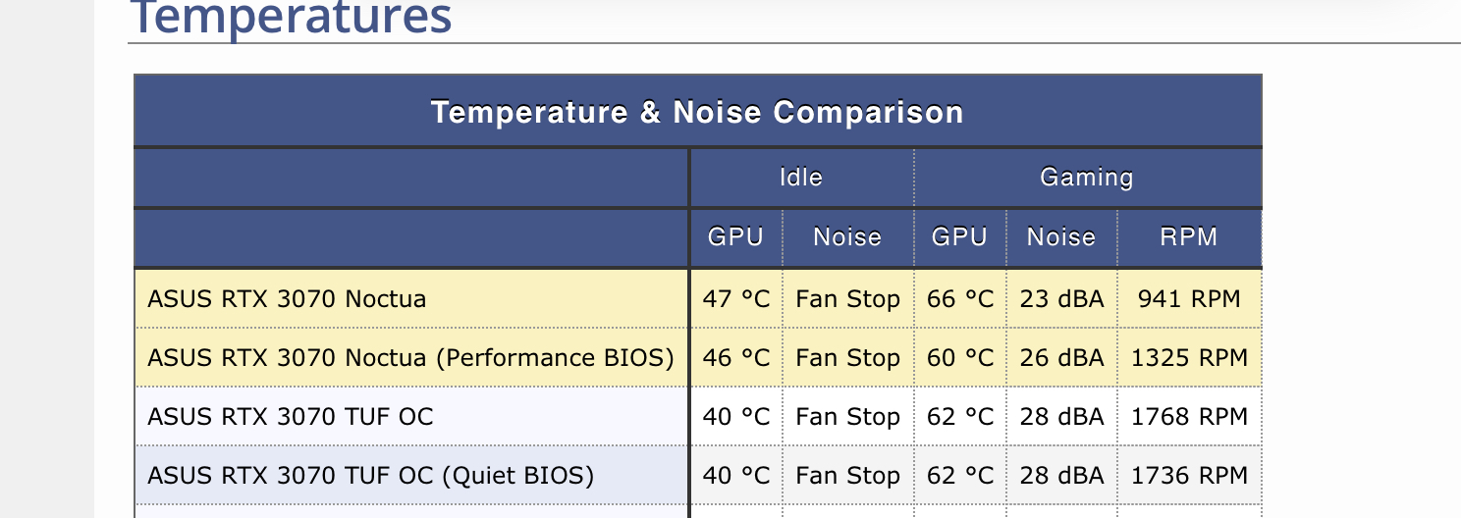Select the Noctua (Performance BIOS) row label
1461x518 pixels.
(x=410, y=357)
